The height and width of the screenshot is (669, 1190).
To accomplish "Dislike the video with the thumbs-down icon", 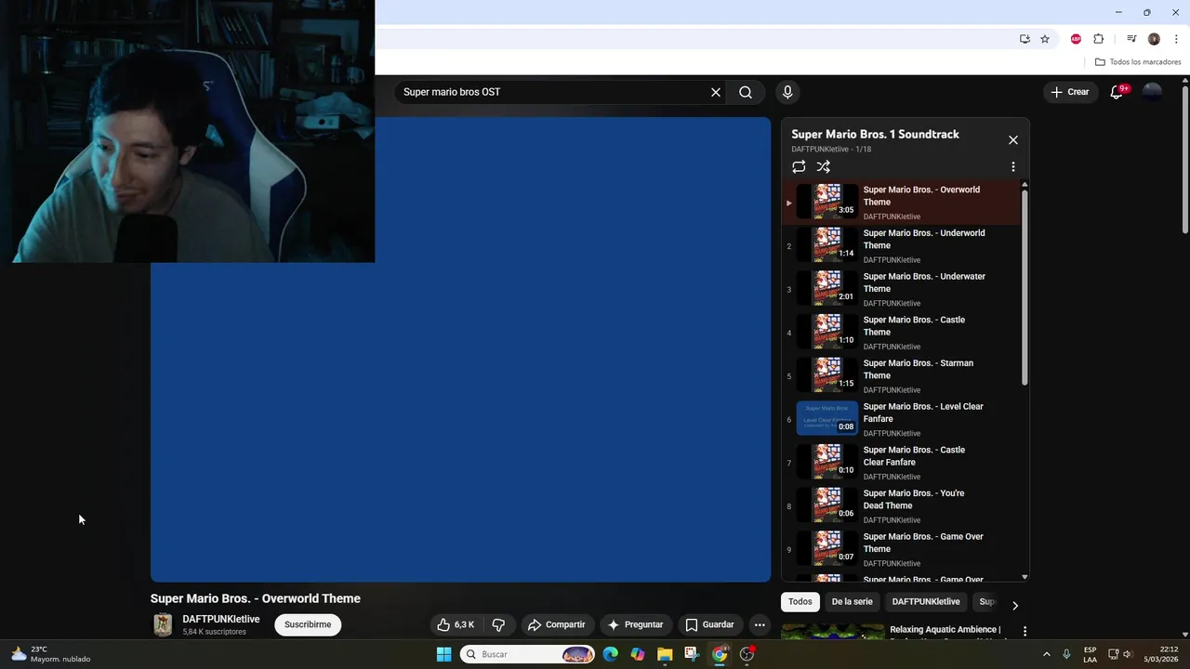I will coord(498,624).
